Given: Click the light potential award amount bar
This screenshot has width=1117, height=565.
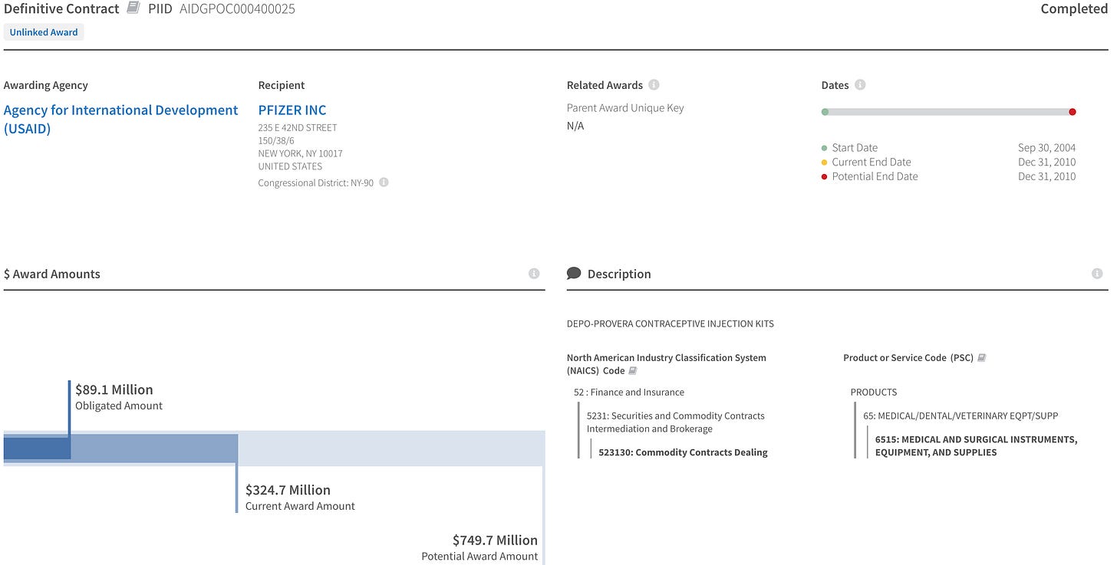Looking at the screenshot, I should click(x=391, y=448).
